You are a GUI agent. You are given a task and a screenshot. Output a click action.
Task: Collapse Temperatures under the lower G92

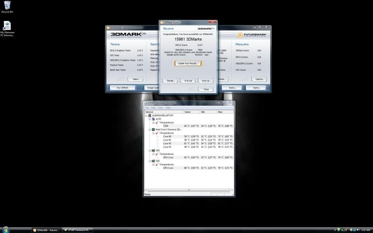click(153, 165)
